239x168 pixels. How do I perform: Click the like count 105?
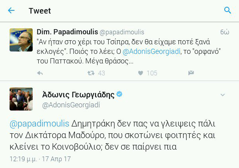click(x=152, y=73)
